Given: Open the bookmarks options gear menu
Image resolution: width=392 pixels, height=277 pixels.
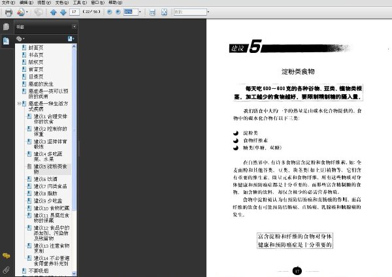Looking at the screenshot, I should 20,39.
